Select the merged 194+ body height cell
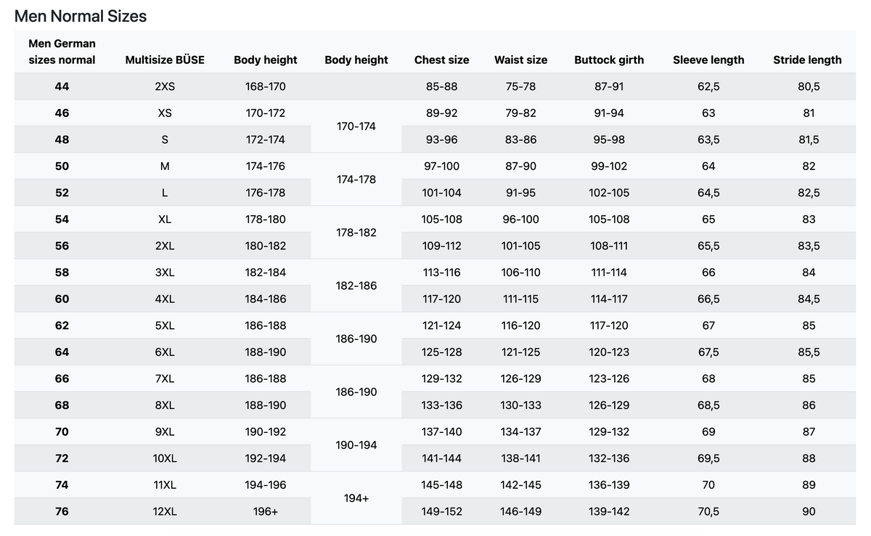871x536 pixels. (x=356, y=498)
